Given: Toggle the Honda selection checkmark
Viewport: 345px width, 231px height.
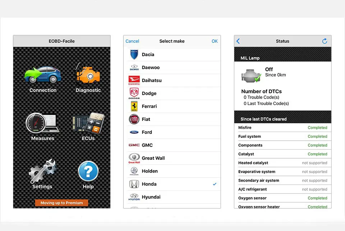Looking at the screenshot, I should tap(215, 184).
